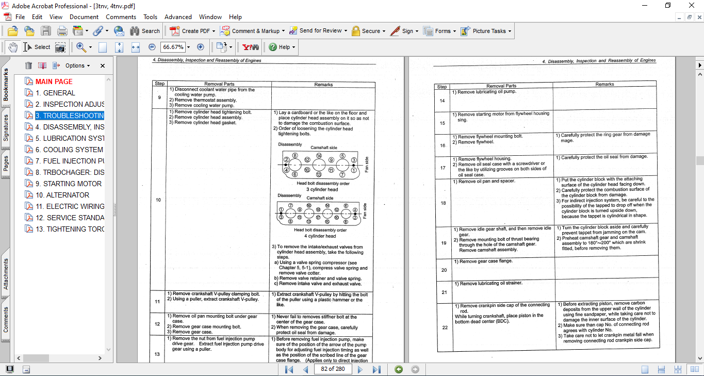Open the '5. LUBRICATION SYST' bookmark
Image resolution: width=704 pixels, height=376 pixels.
coord(70,138)
